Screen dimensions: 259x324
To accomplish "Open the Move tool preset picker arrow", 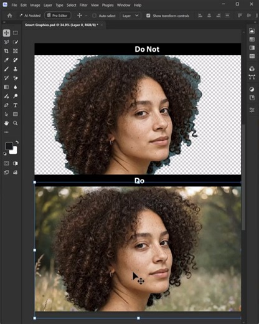I will (x=86, y=16).
